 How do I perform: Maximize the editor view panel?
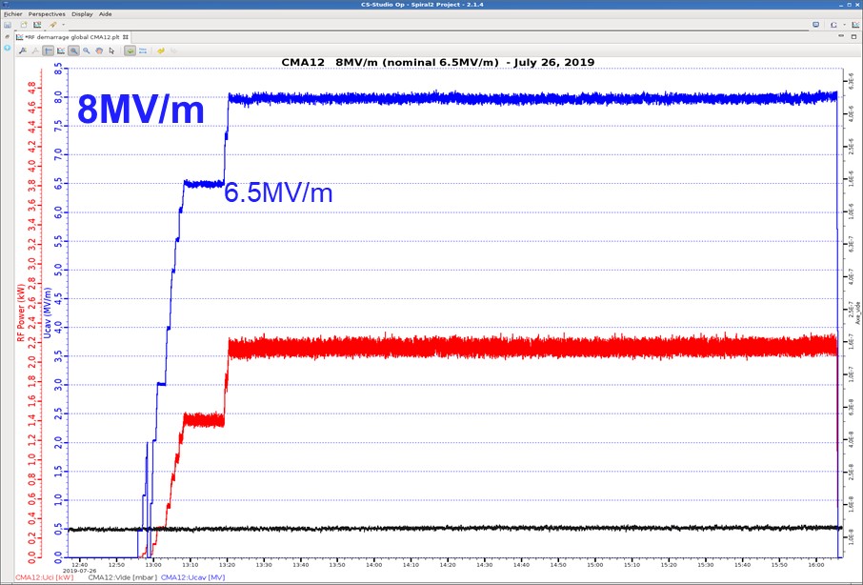click(x=853, y=36)
